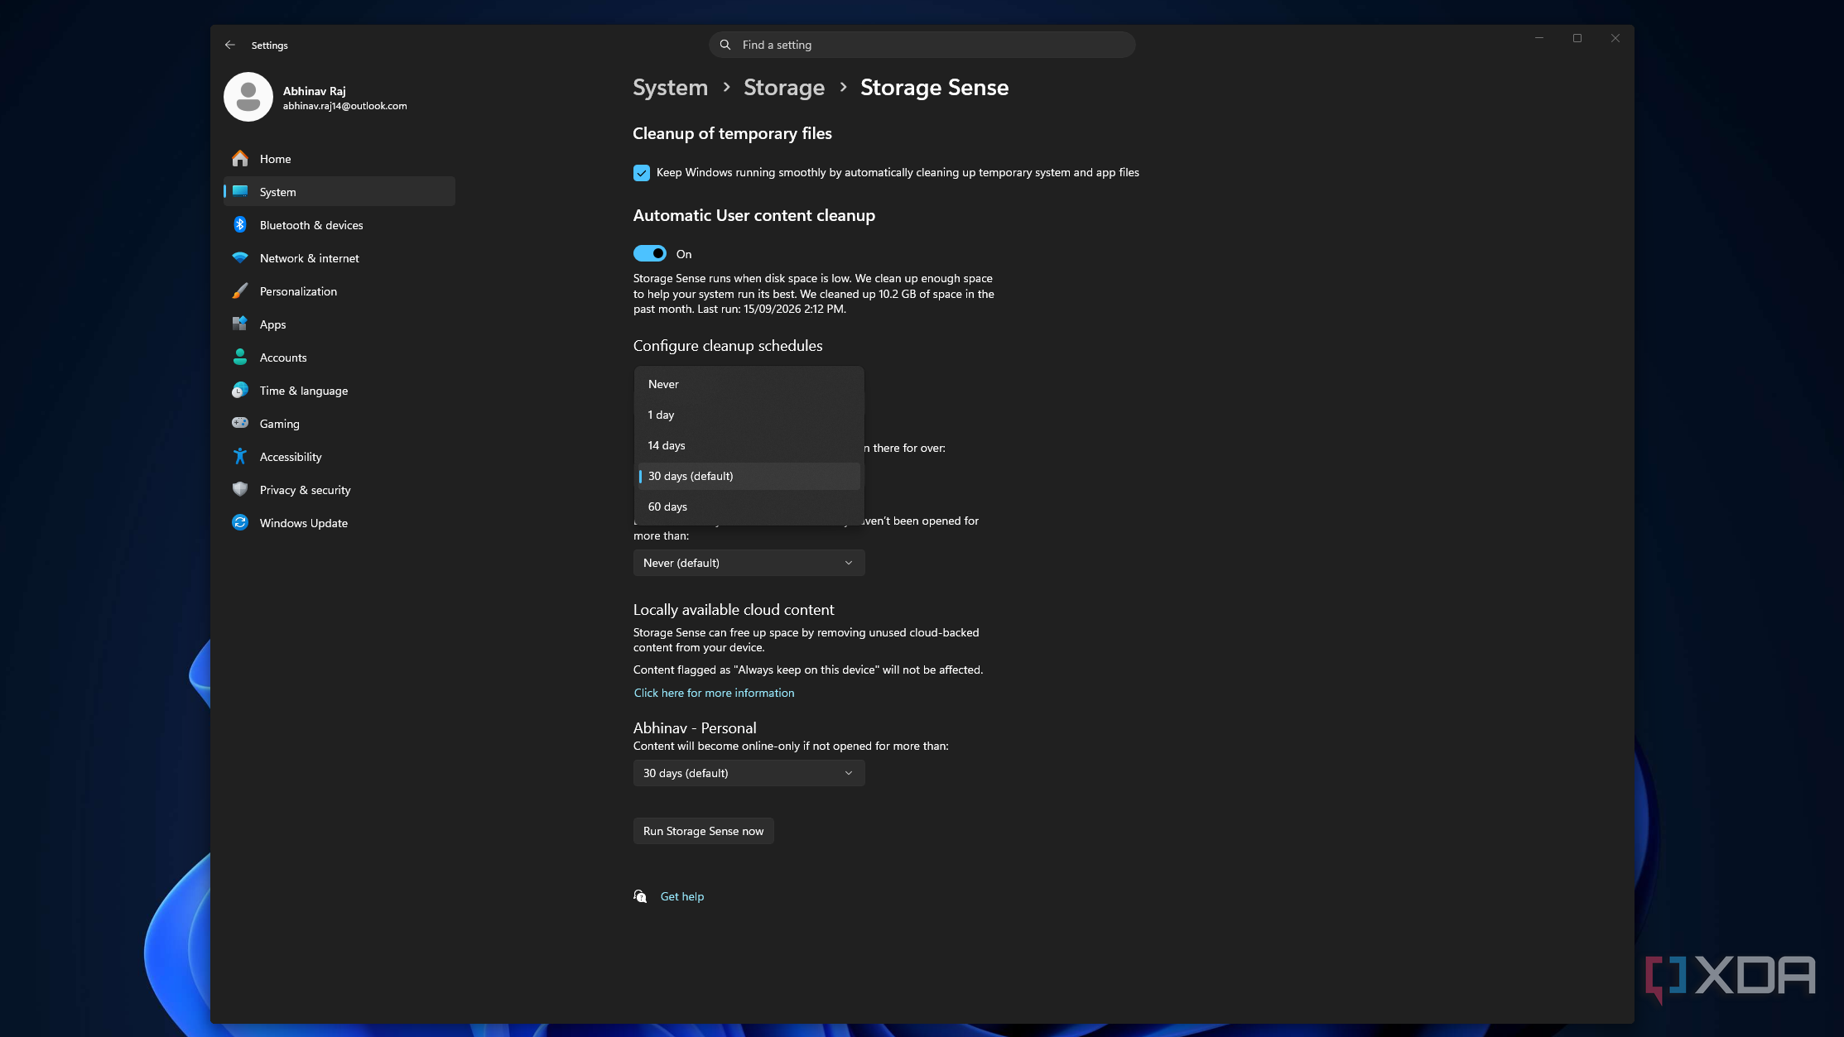Click the Windows Update sync icon

coord(240,522)
